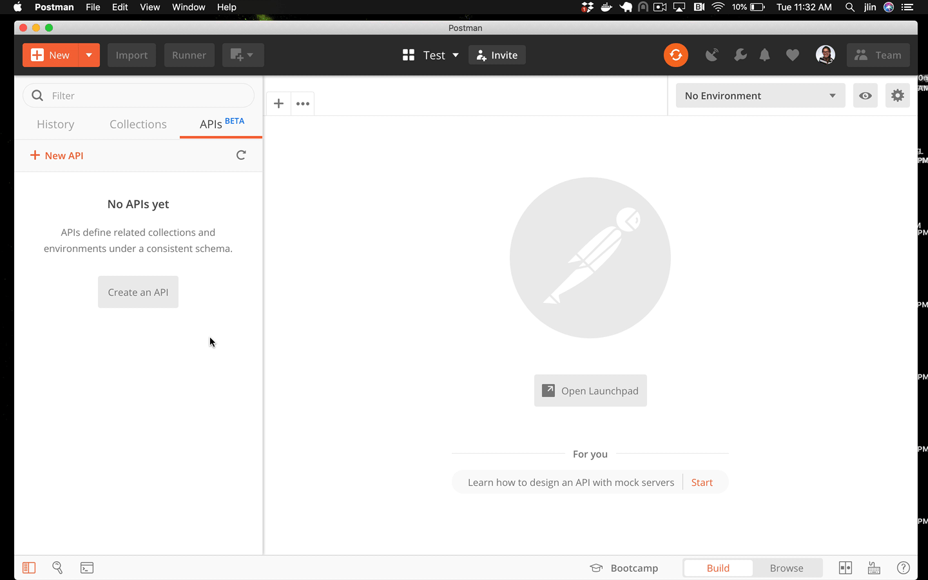Open Docker whale icon in menu bar

coord(606,7)
